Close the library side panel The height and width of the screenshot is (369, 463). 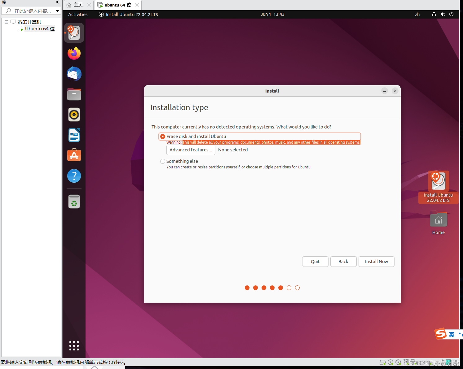57,2
